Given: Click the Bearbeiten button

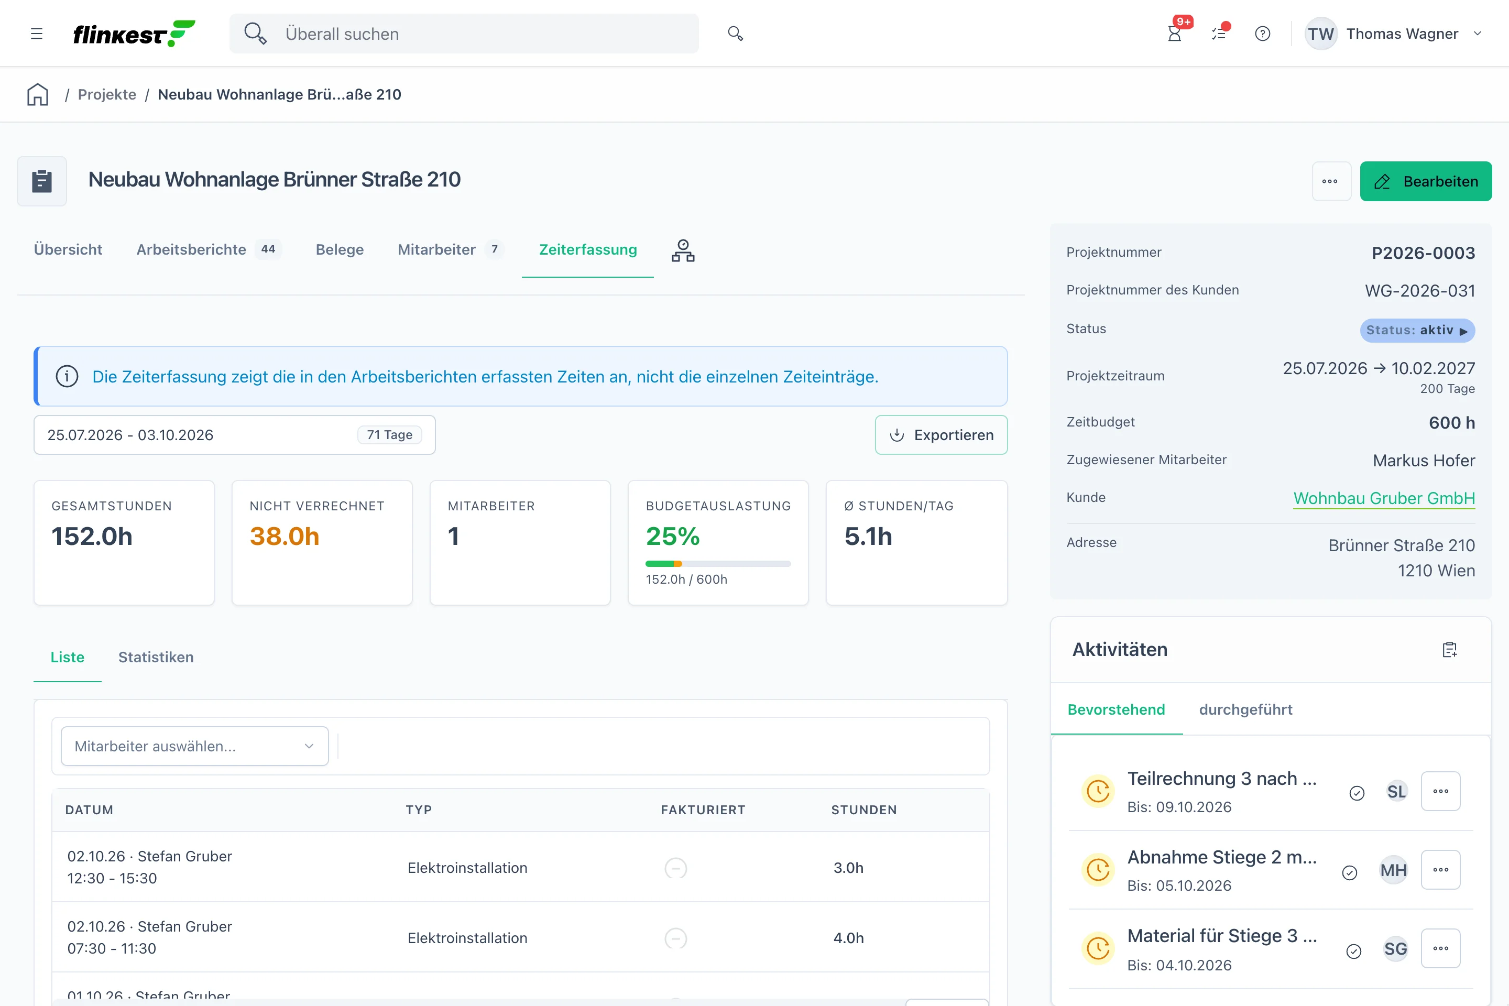Looking at the screenshot, I should 1426,181.
